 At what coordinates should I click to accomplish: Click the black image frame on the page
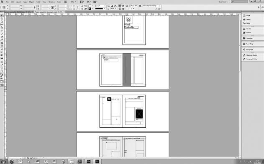pos(139,114)
